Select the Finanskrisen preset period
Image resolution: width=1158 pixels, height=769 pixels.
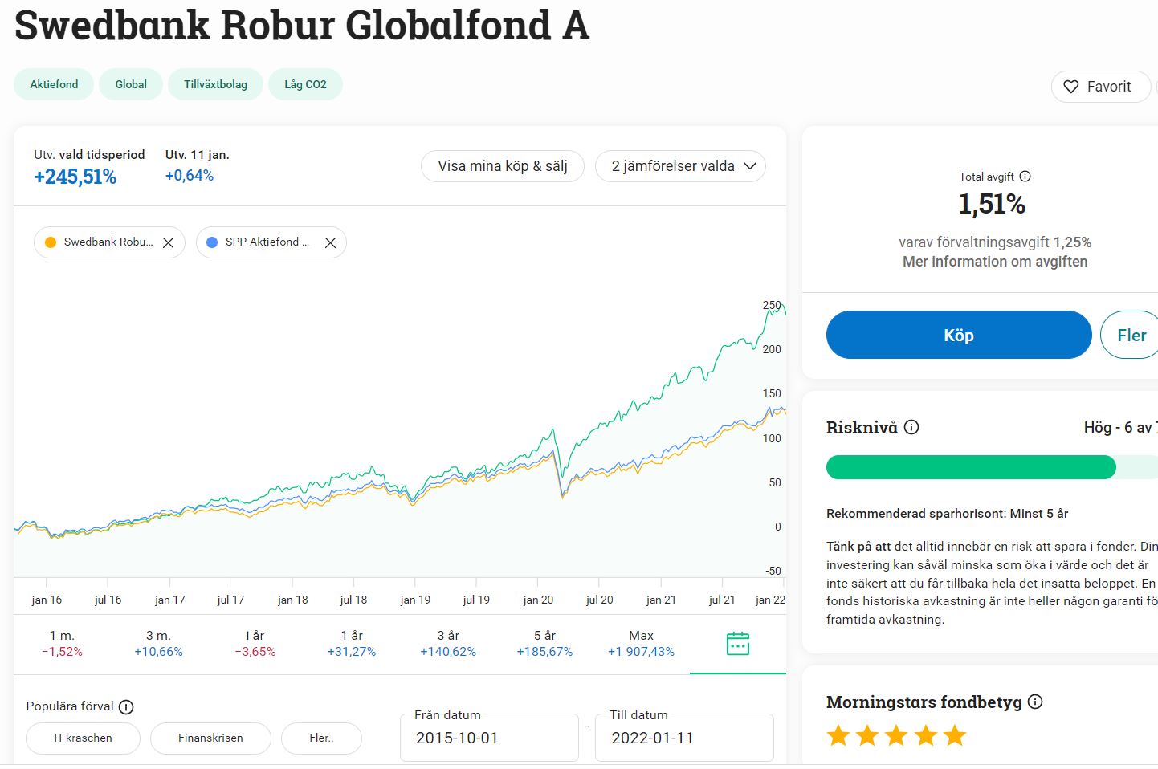(x=210, y=738)
